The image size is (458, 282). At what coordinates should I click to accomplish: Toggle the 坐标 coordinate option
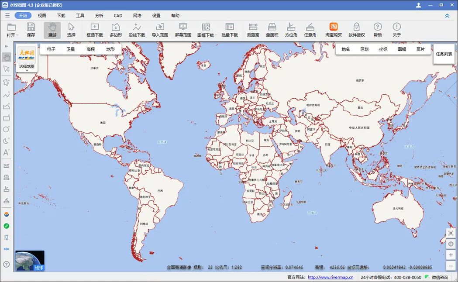click(383, 49)
